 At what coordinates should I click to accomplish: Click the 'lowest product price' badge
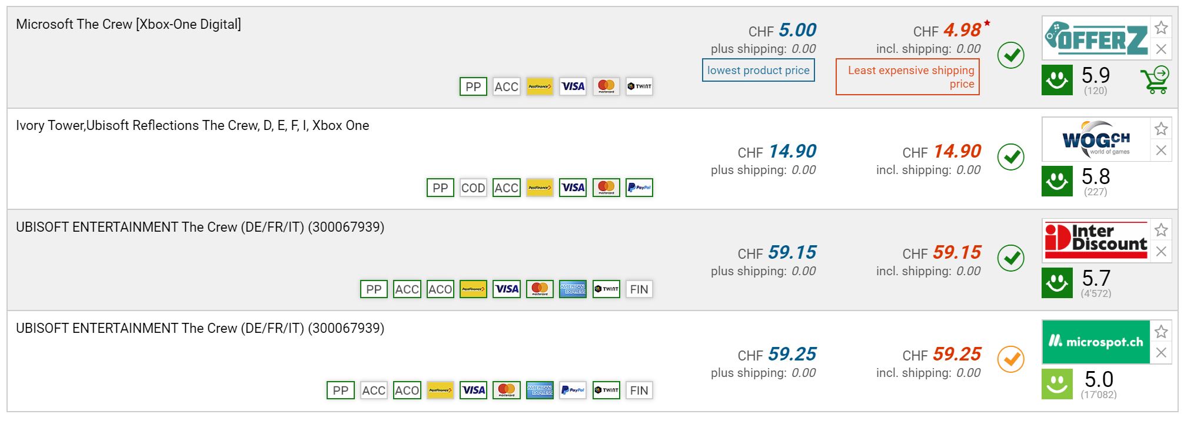coord(758,71)
